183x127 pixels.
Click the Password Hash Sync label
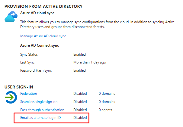click(x=36, y=70)
